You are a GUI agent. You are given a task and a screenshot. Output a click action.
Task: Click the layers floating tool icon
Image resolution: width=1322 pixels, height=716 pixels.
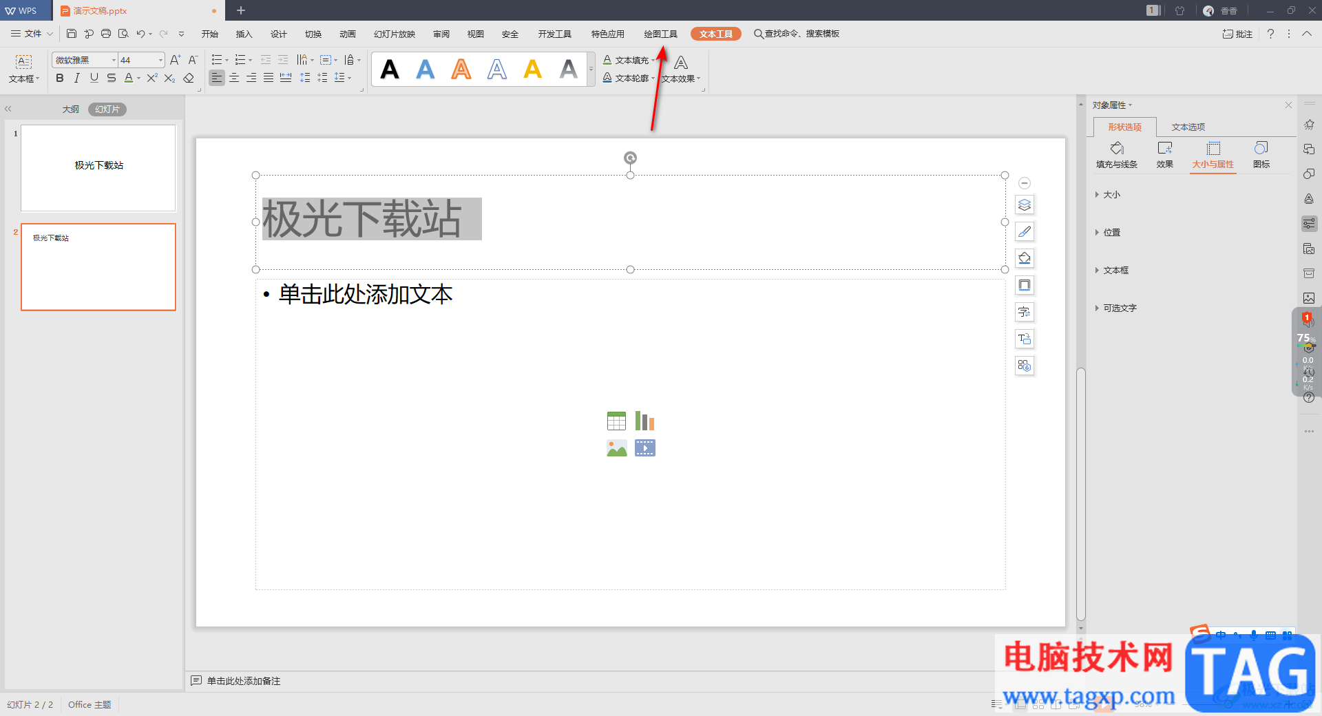(x=1025, y=204)
